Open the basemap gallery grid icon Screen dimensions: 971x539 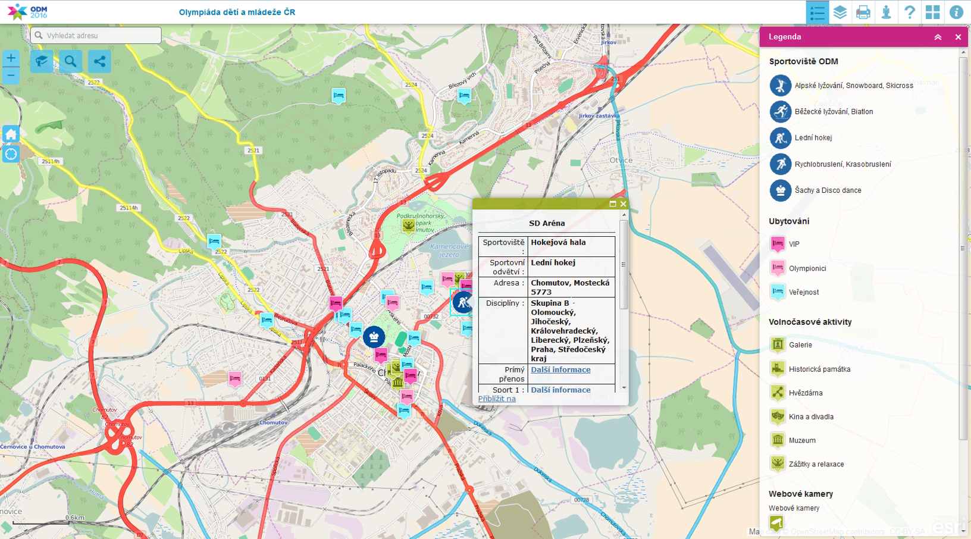tap(933, 12)
